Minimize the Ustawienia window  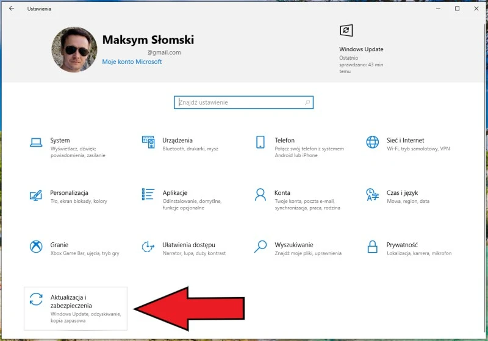point(438,9)
